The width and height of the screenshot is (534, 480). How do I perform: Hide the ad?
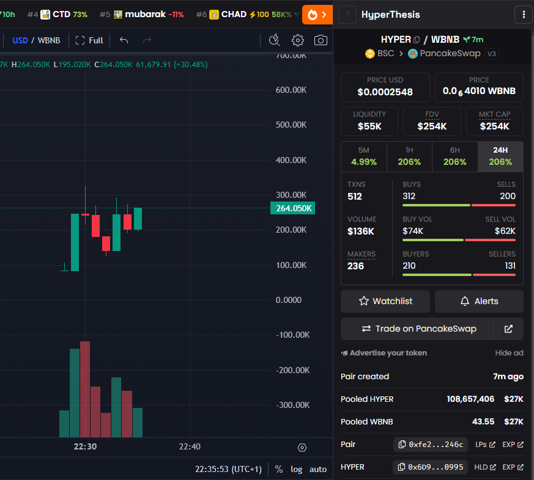pos(509,353)
